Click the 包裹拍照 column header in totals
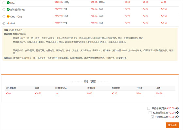Screen dimensions: 183x130 click(116, 88)
